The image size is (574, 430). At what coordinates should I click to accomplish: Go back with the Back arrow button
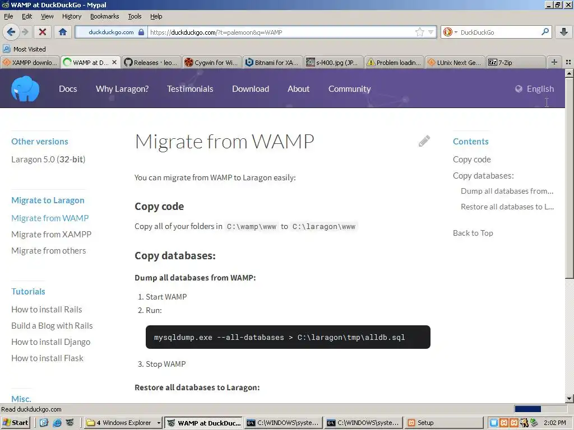(x=11, y=32)
